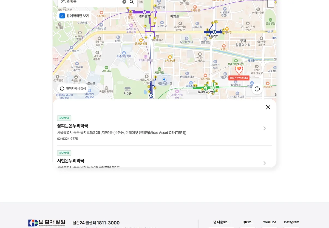Click the 센터플레이스 building marker
The width and height of the screenshot is (329, 228).
[187, 73]
